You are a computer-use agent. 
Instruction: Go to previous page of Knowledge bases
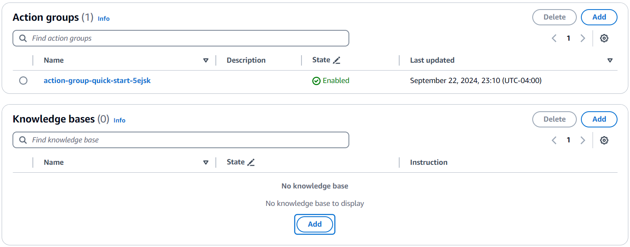[x=554, y=140]
